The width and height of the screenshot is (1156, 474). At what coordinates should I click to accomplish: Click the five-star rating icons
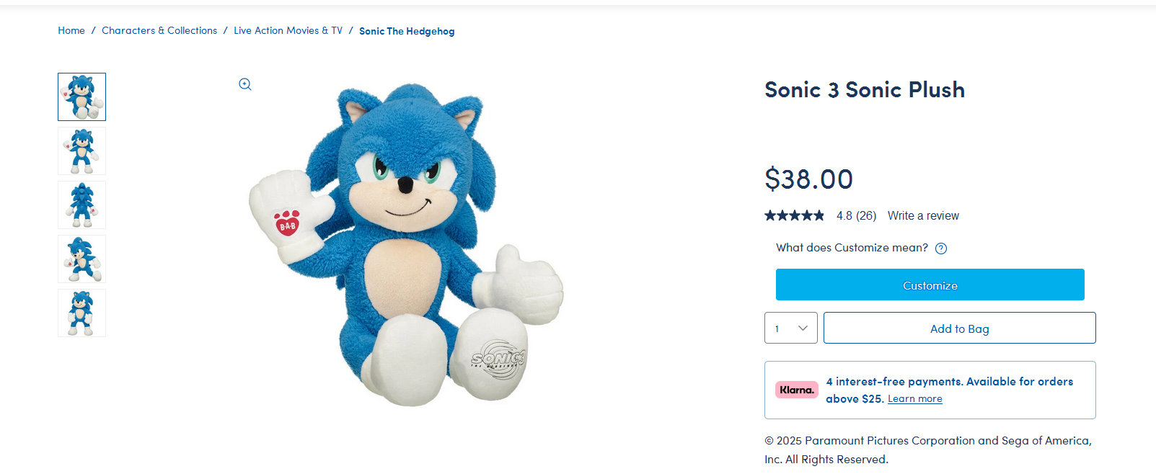(794, 215)
